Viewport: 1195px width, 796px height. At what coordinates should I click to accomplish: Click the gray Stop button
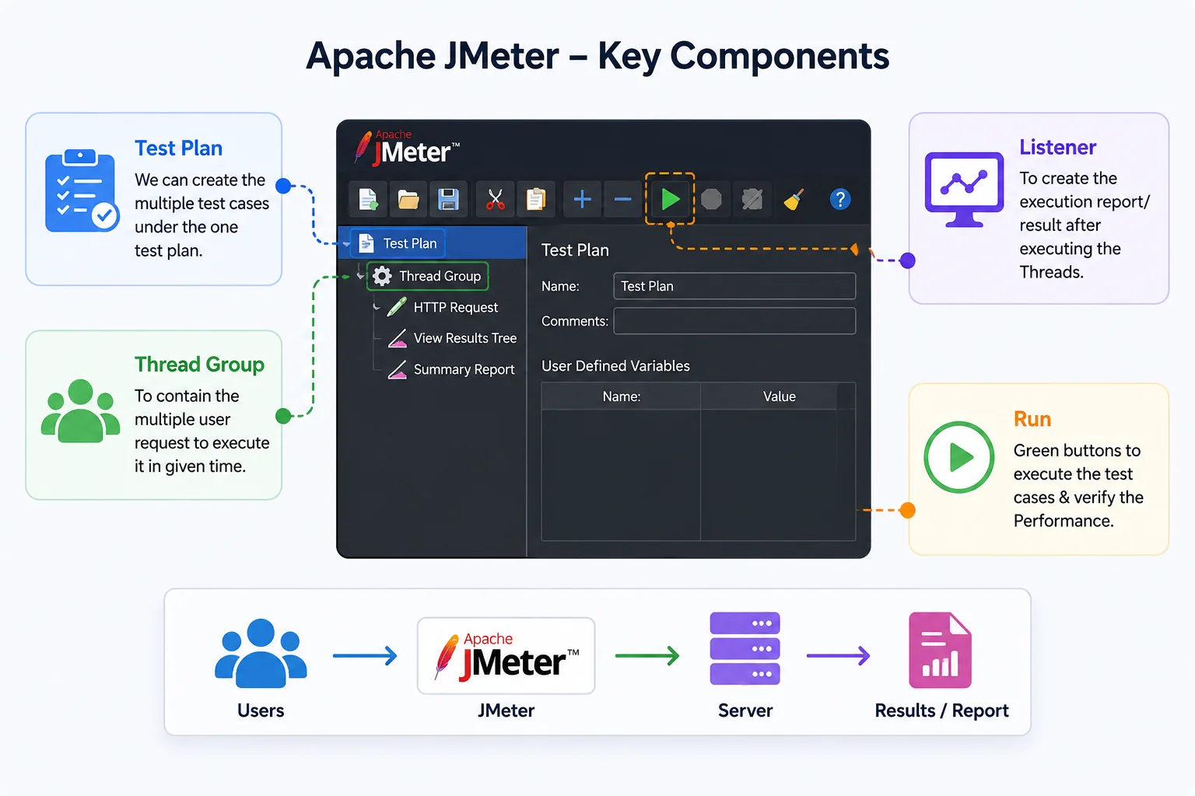[711, 200]
